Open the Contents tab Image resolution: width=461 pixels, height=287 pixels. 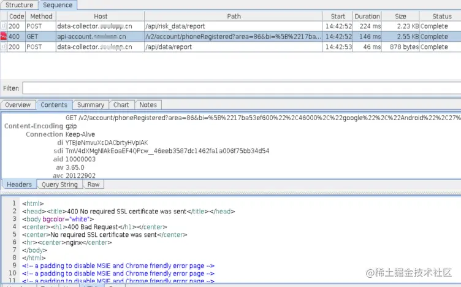[x=54, y=105]
